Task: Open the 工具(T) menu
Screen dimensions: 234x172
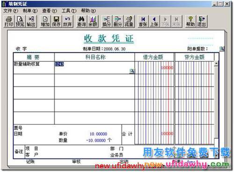Action: coord(69,11)
